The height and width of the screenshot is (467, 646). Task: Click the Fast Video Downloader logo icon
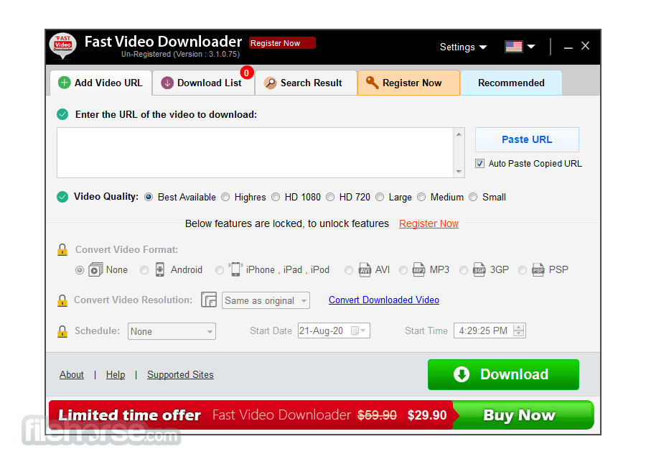coord(63,47)
